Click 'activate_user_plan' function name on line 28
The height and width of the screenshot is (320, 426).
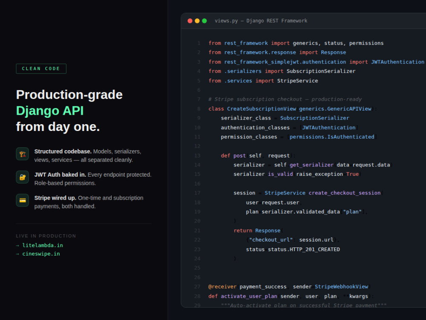pyautogui.click(x=249, y=297)
